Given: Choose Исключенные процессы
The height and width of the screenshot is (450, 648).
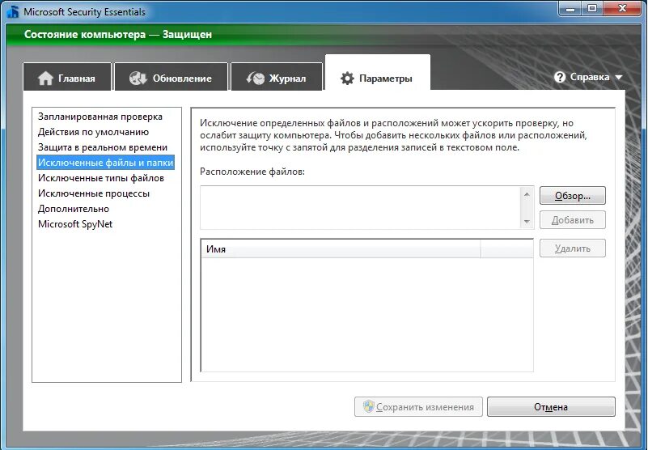Looking at the screenshot, I should point(94,193).
